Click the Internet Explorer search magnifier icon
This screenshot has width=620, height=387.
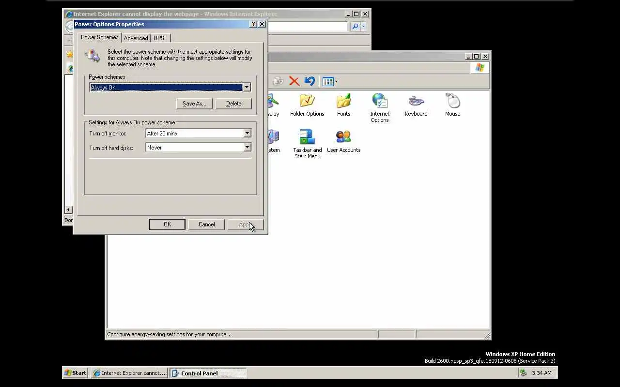pos(355,27)
